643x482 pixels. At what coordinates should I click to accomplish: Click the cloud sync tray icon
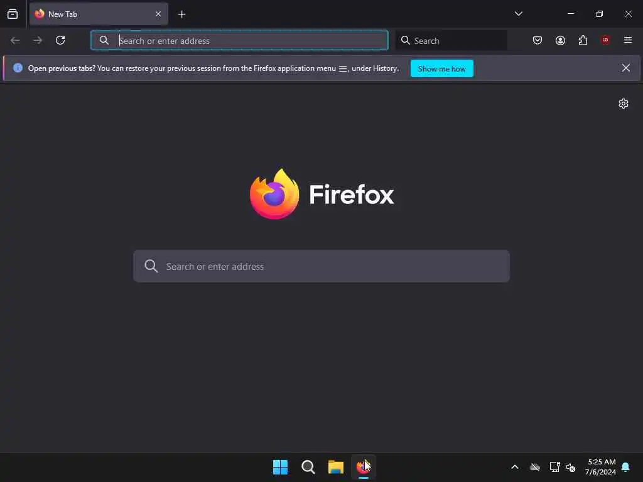pos(535,467)
